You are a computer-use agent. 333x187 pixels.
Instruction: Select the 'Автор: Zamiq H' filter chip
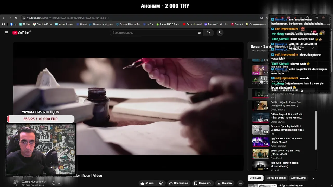(x=299, y=178)
